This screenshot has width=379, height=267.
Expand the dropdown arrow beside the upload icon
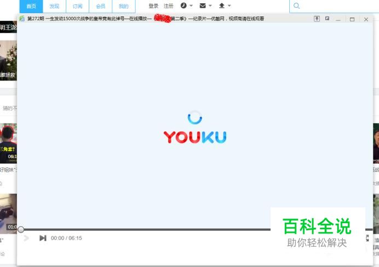[x=229, y=5]
